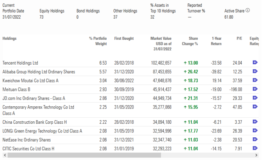Select Top 10 Holdings assets value 32
The image size is (262, 160).
(x=152, y=17)
